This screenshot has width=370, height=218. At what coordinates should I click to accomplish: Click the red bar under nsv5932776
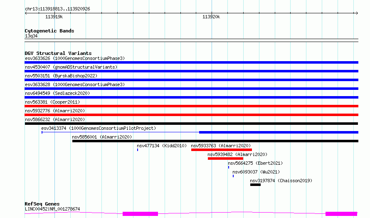pyautogui.click(x=191, y=115)
